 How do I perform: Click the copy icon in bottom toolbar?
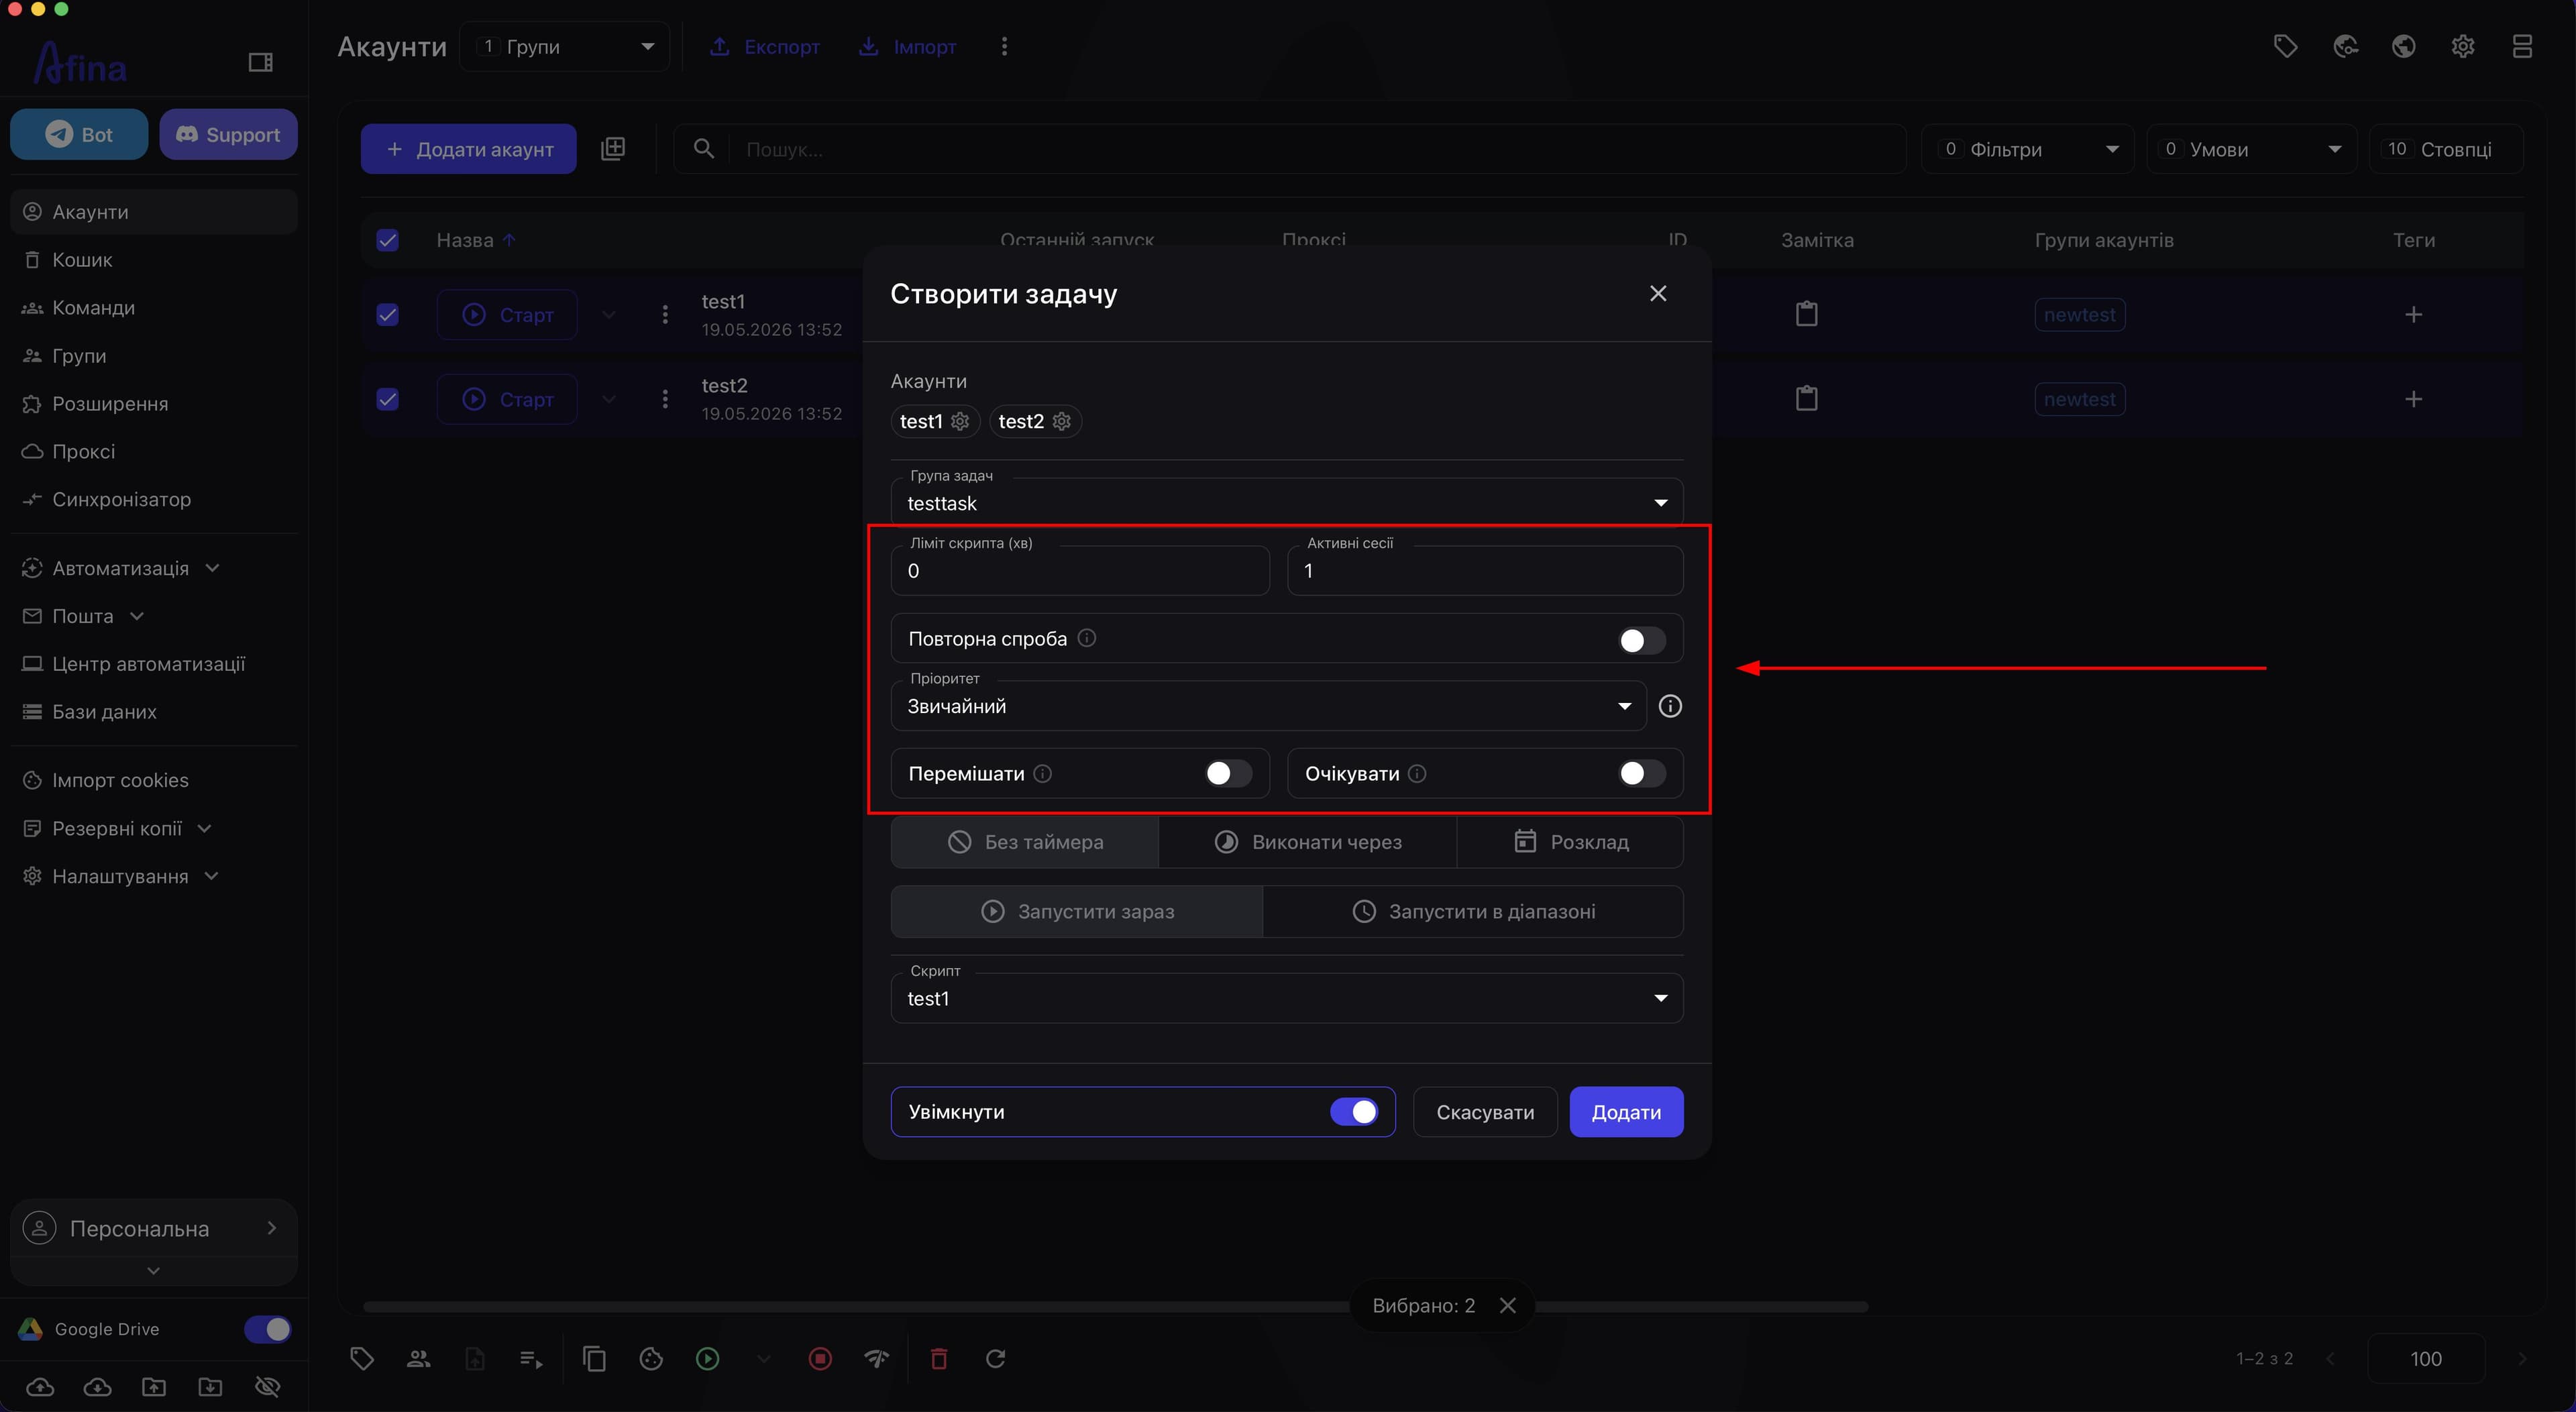(594, 1358)
